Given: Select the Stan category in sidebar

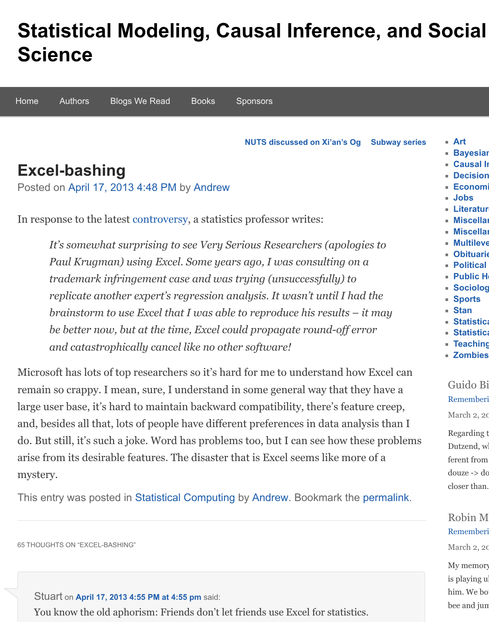Looking at the screenshot, I should [x=462, y=310].
